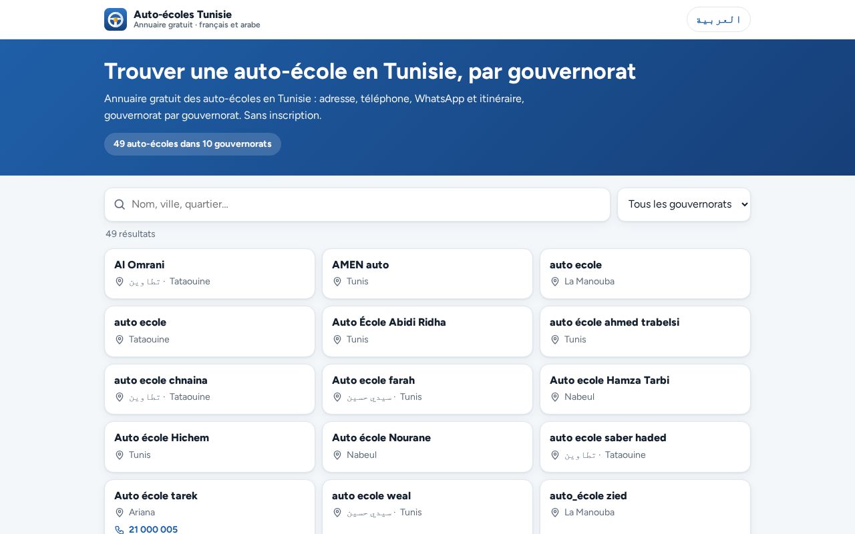Call the phone number 21 000 005
This screenshot has width=855, height=534.
[x=154, y=529]
